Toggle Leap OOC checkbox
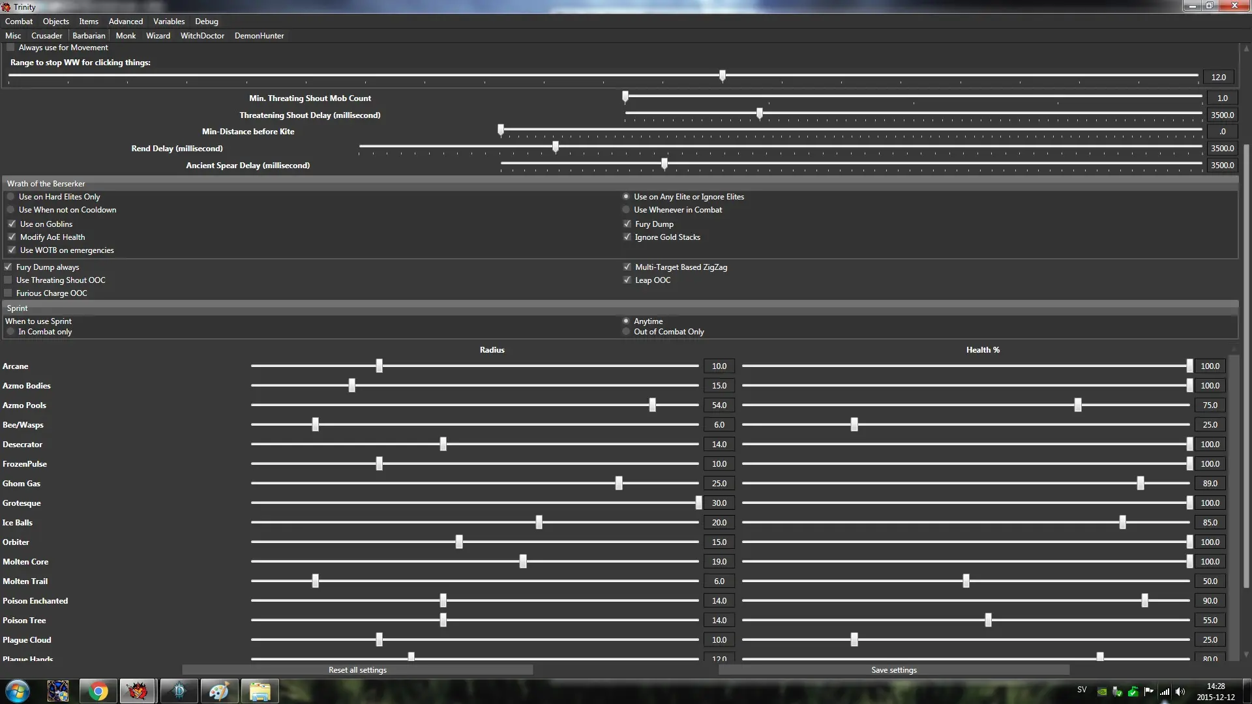This screenshot has width=1252, height=704. 627,280
